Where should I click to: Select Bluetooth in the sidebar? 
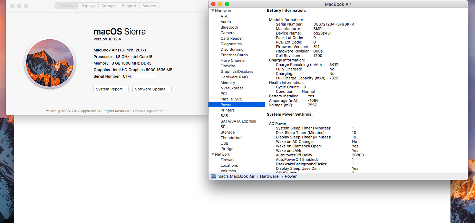pyautogui.click(x=229, y=27)
